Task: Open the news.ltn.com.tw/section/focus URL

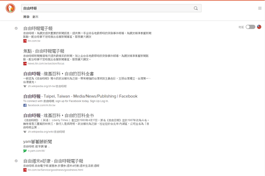Action: pyautogui.click(x=46, y=64)
